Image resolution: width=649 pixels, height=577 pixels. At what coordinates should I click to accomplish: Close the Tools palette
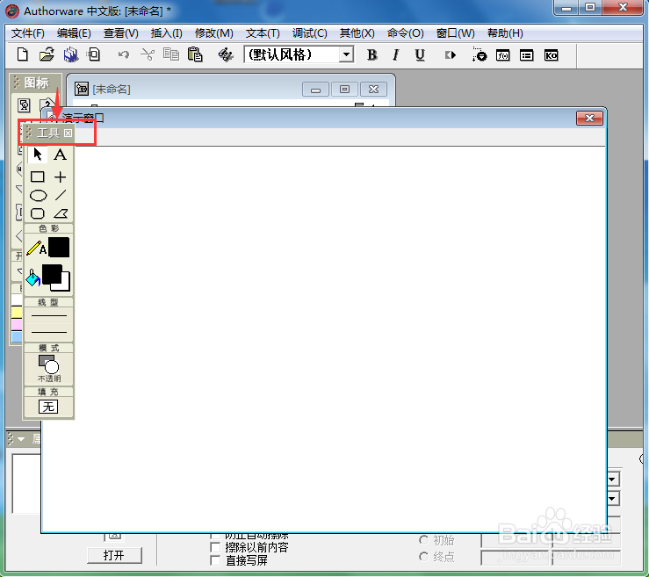[x=68, y=133]
